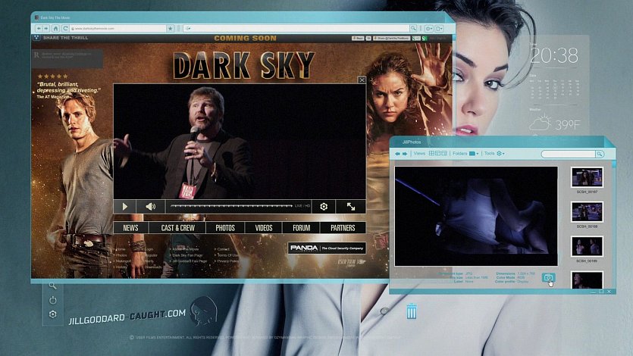Go to the Cast & Crew tab
The width and height of the screenshot is (633, 356).
[177, 228]
